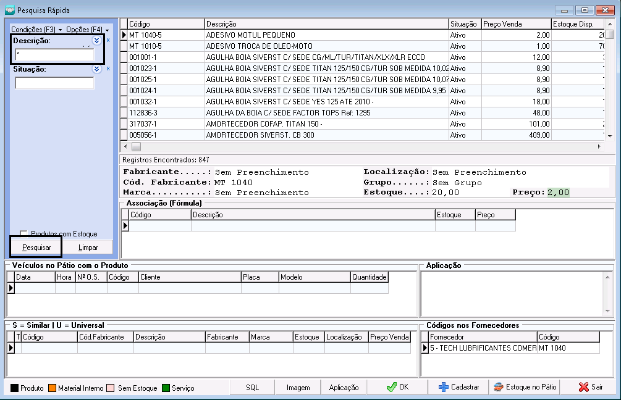Click the price value 409,00
The width and height of the screenshot is (621, 400).
coord(539,135)
